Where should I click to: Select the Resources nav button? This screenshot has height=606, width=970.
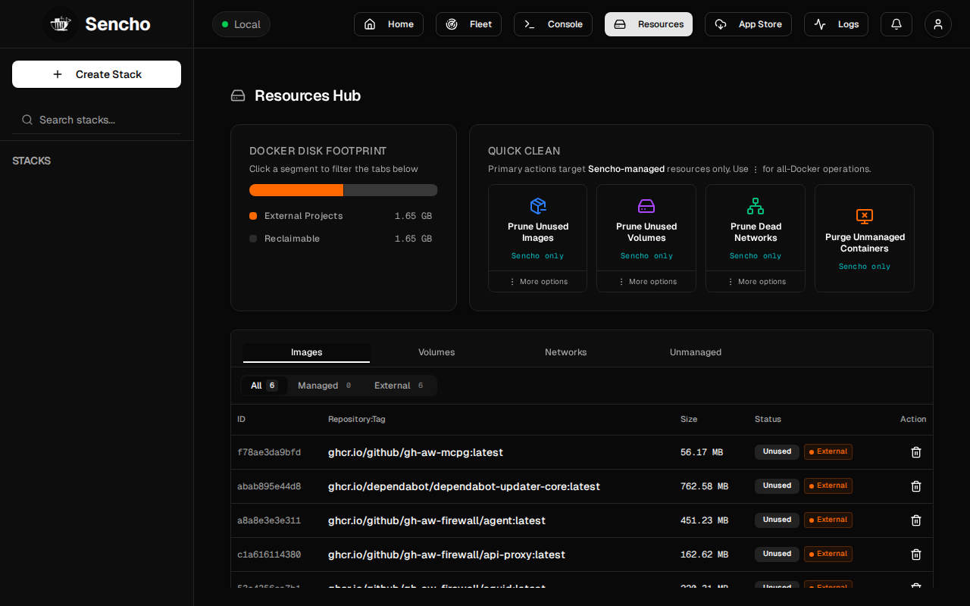click(x=649, y=24)
